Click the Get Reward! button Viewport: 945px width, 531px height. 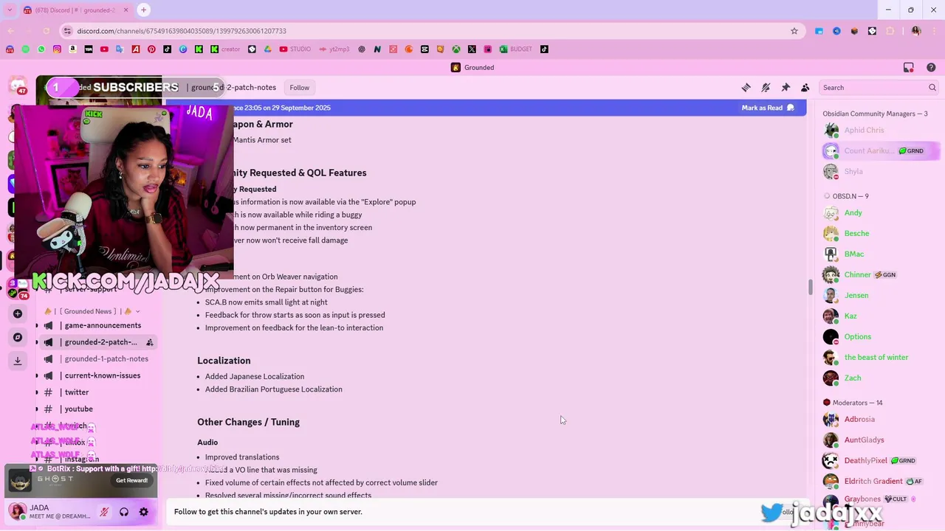click(x=131, y=480)
